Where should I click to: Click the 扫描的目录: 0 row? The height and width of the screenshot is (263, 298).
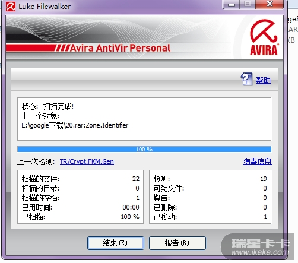[x=81, y=188]
